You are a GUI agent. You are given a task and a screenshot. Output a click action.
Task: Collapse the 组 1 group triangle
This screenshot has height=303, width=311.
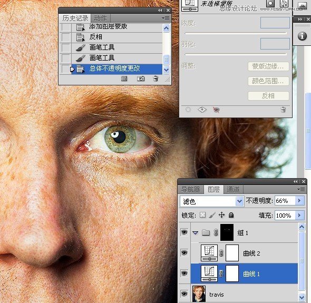196,233
